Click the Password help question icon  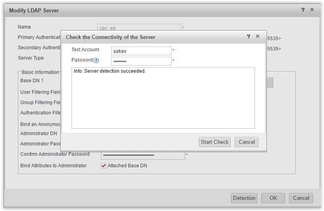point(96,60)
